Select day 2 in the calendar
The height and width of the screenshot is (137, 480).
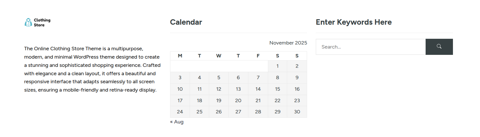(x=297, y=66)
